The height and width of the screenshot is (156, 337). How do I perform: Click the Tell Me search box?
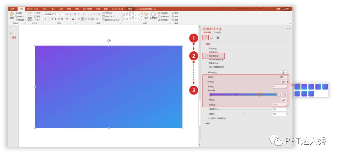click(x=147, y=9)
